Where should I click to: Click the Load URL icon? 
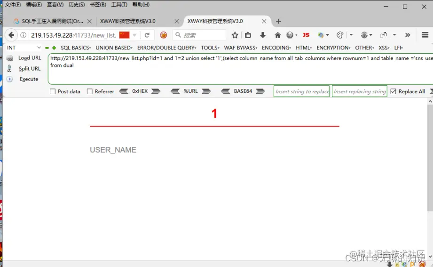10,58
